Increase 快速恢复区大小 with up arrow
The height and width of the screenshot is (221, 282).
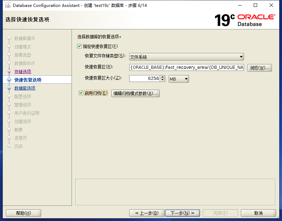(162, 77)
